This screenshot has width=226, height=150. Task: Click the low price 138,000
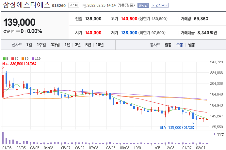pyautogui.click(x=129, y=33)
